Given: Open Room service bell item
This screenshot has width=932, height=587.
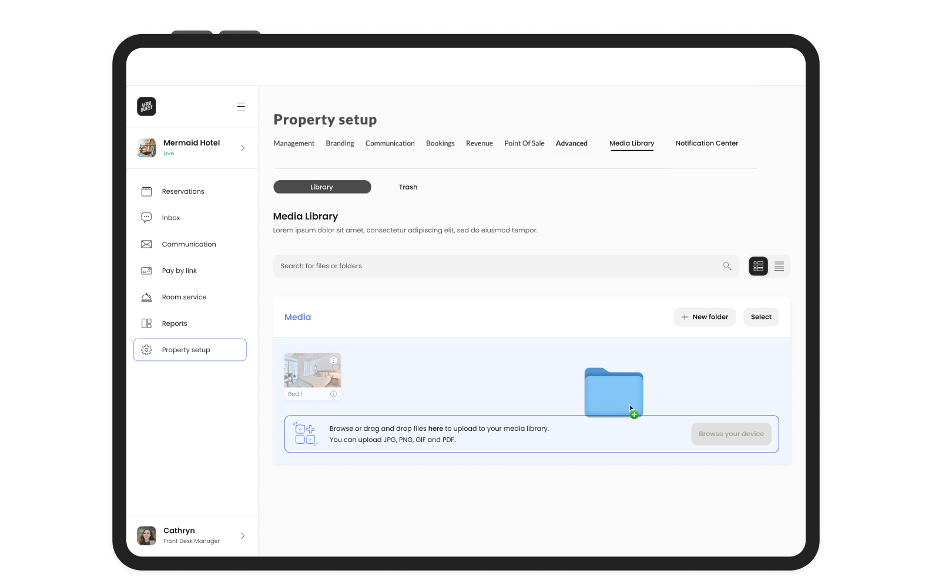Looking at the screenshot, I should (184, 297).
